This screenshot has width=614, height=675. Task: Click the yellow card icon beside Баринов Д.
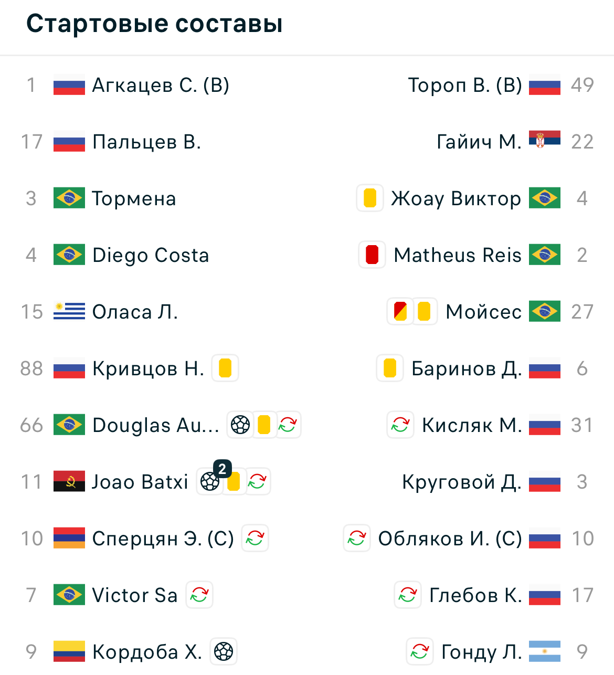(390, 368)
